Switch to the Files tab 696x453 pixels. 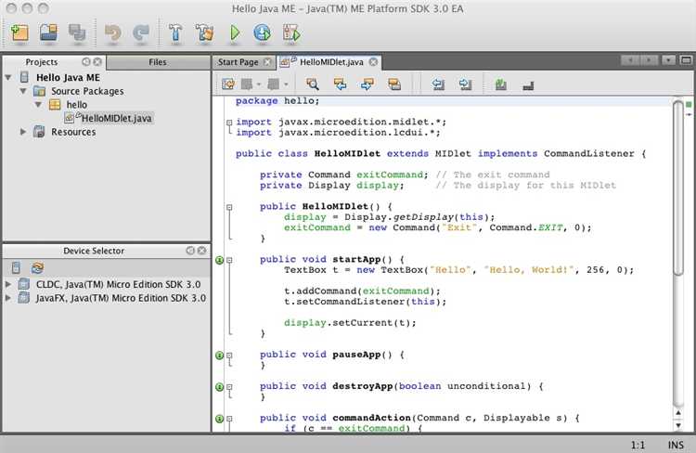[x=157, y=62]
